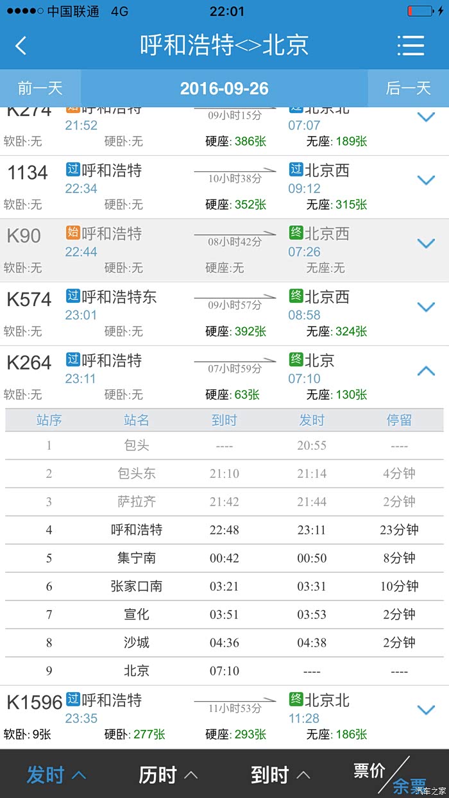
Task: Sort by 到时 arrival time
Action: (280, 775)
